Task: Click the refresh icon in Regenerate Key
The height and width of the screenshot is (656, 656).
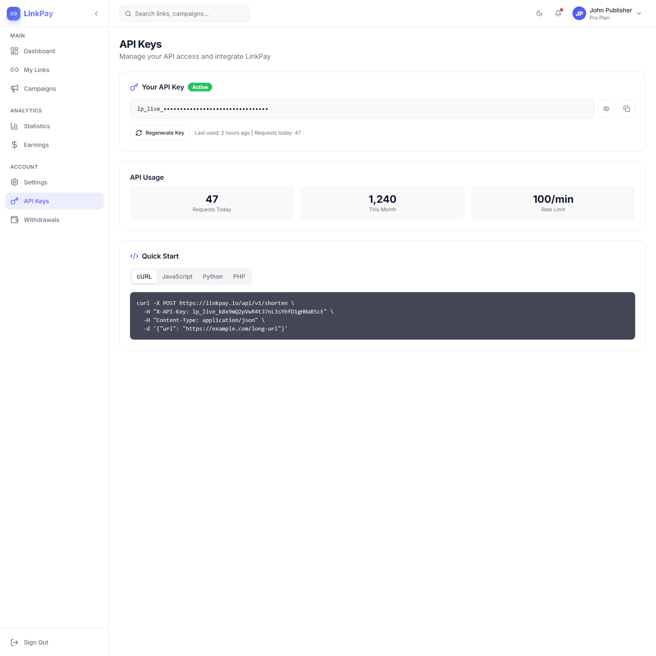Action: pyautogui.click(x=139, y=133)
